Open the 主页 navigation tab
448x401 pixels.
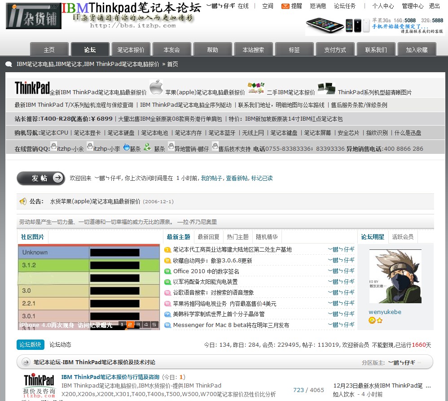pos(49,49)
